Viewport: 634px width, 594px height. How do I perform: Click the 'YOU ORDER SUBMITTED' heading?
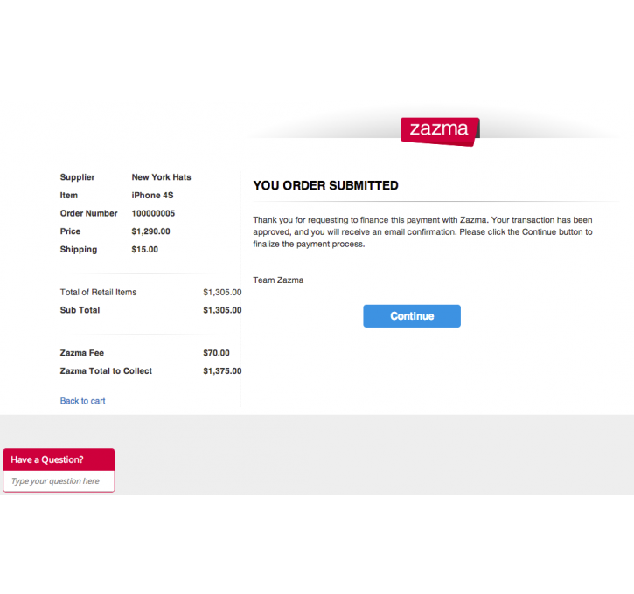(x=326, y=185)
